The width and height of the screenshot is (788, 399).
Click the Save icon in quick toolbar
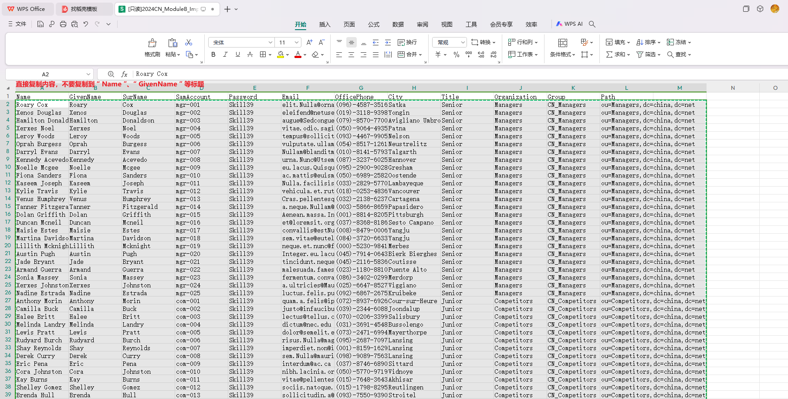40,24
